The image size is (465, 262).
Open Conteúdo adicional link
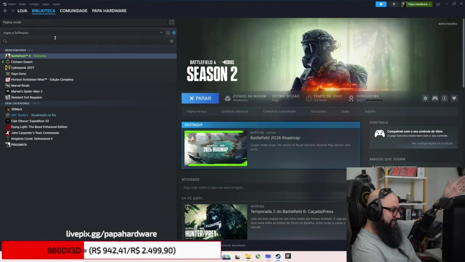(235, 111)
